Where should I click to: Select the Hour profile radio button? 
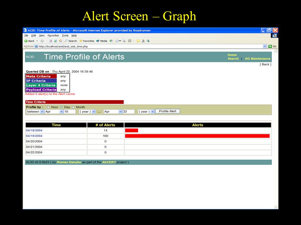[x=48, y=107]
